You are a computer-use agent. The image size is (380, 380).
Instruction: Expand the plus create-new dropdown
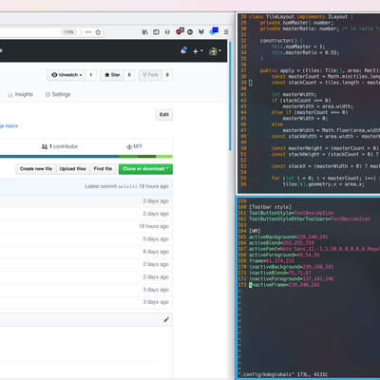(x=198, y=51)
